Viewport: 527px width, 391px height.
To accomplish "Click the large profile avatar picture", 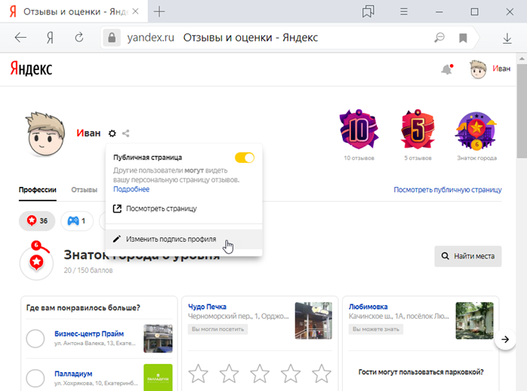I will (x=45, y=134).
